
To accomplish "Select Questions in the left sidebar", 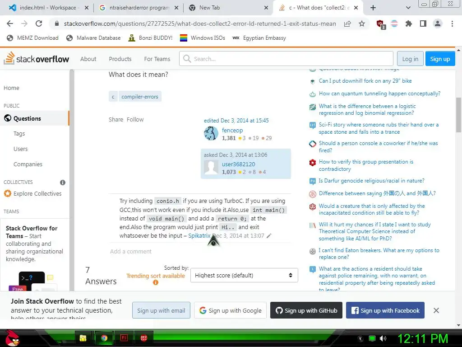I will (x=34, y=118).
